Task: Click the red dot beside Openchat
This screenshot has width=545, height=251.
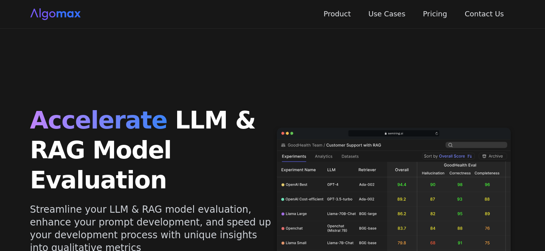Action: coord(283,228)
